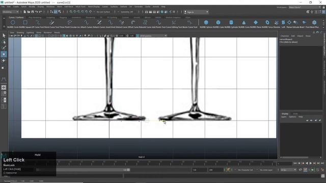Click the Revolve surface shelf icon
Image resolution: width=326 pixels, height=183 pixels.
pyautogui.click(x=277, y=22)
